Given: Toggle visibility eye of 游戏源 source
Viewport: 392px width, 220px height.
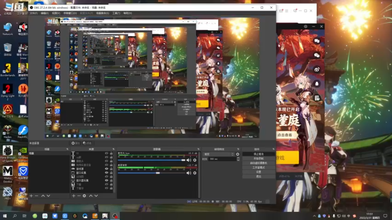Looking at the screenshot, I should click(107, 169).
